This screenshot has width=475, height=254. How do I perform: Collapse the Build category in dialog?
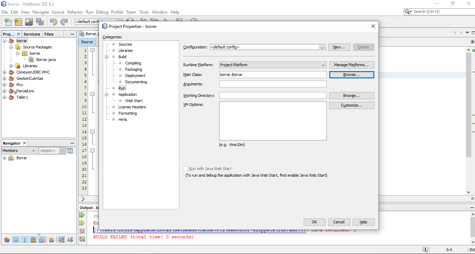[x=107, y=57]
